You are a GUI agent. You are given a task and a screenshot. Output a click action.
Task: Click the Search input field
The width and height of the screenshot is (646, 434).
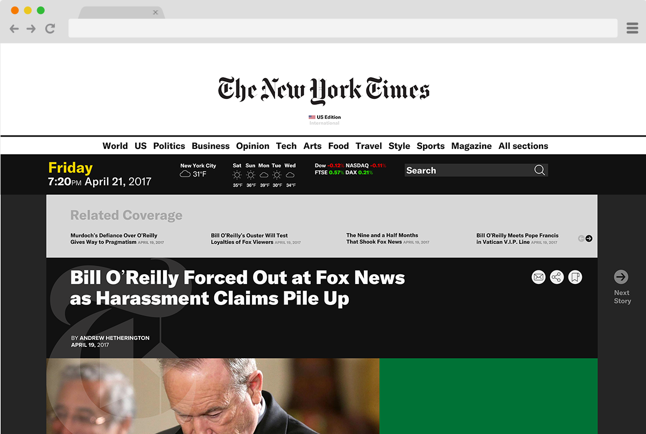468,170
